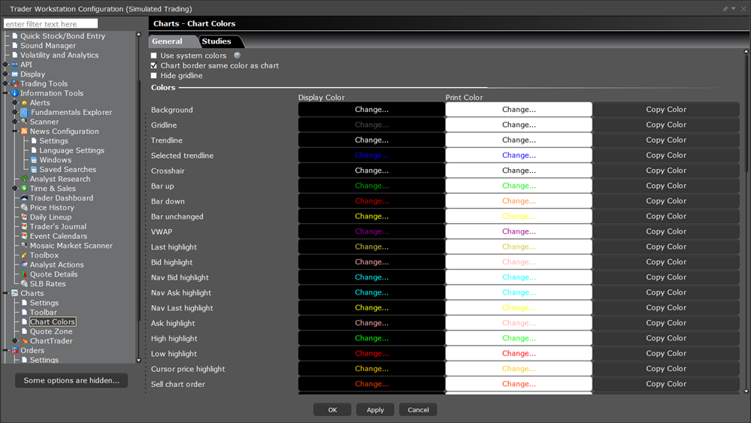Screen dimensions: 751x423
Task: Click Some options are hidden button
Action: click(x=71, y=380)
